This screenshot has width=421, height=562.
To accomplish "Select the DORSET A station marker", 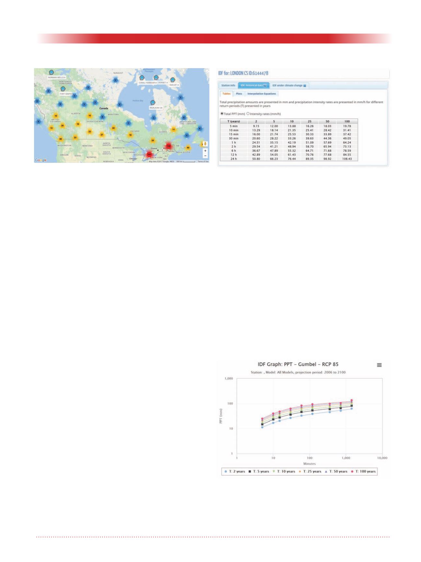I will pos(156,78).
